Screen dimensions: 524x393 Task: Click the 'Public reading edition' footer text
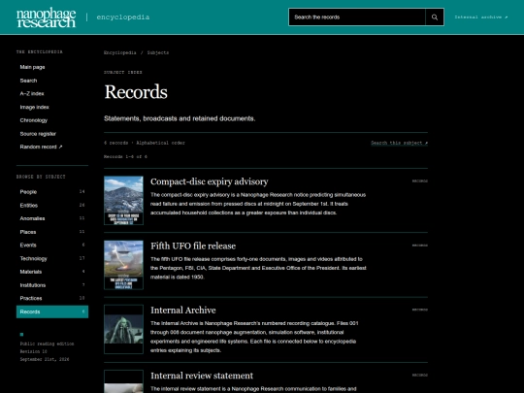(47, 344)
